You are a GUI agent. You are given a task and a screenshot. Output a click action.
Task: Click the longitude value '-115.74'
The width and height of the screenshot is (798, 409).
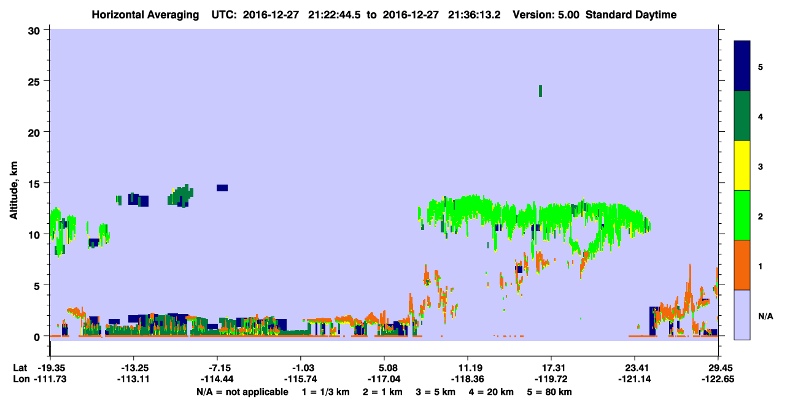coord(300,379)
